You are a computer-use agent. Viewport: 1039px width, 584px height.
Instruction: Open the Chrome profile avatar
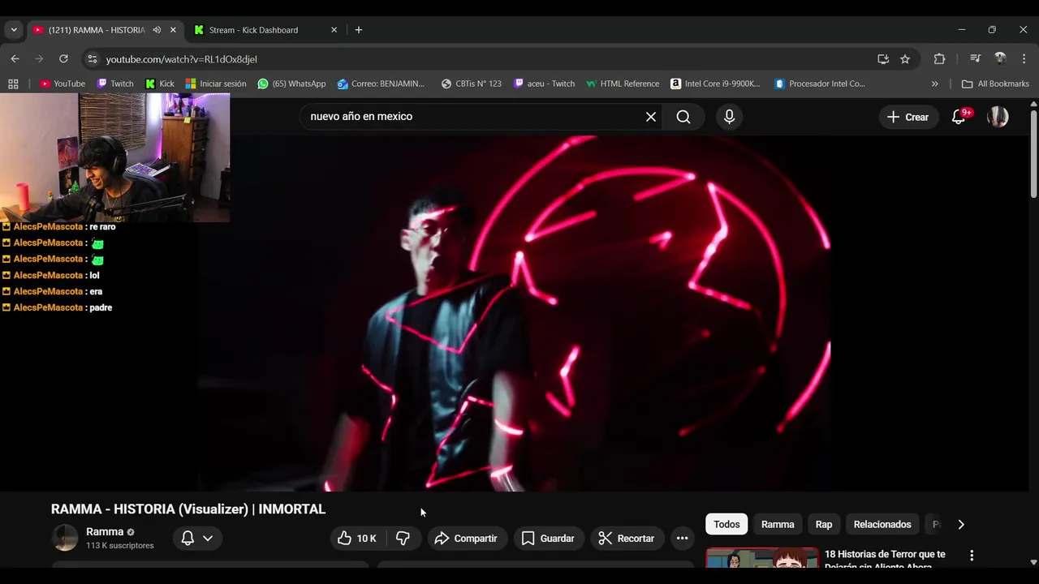[x=1000, y=59]
